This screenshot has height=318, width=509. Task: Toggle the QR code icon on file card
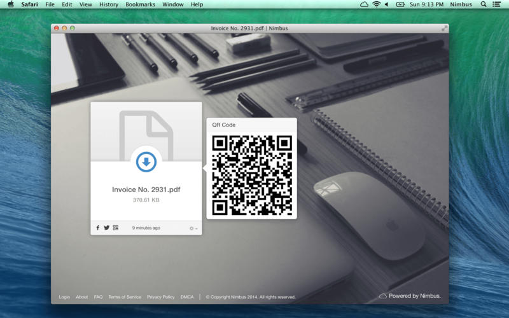tap(116, 228)
